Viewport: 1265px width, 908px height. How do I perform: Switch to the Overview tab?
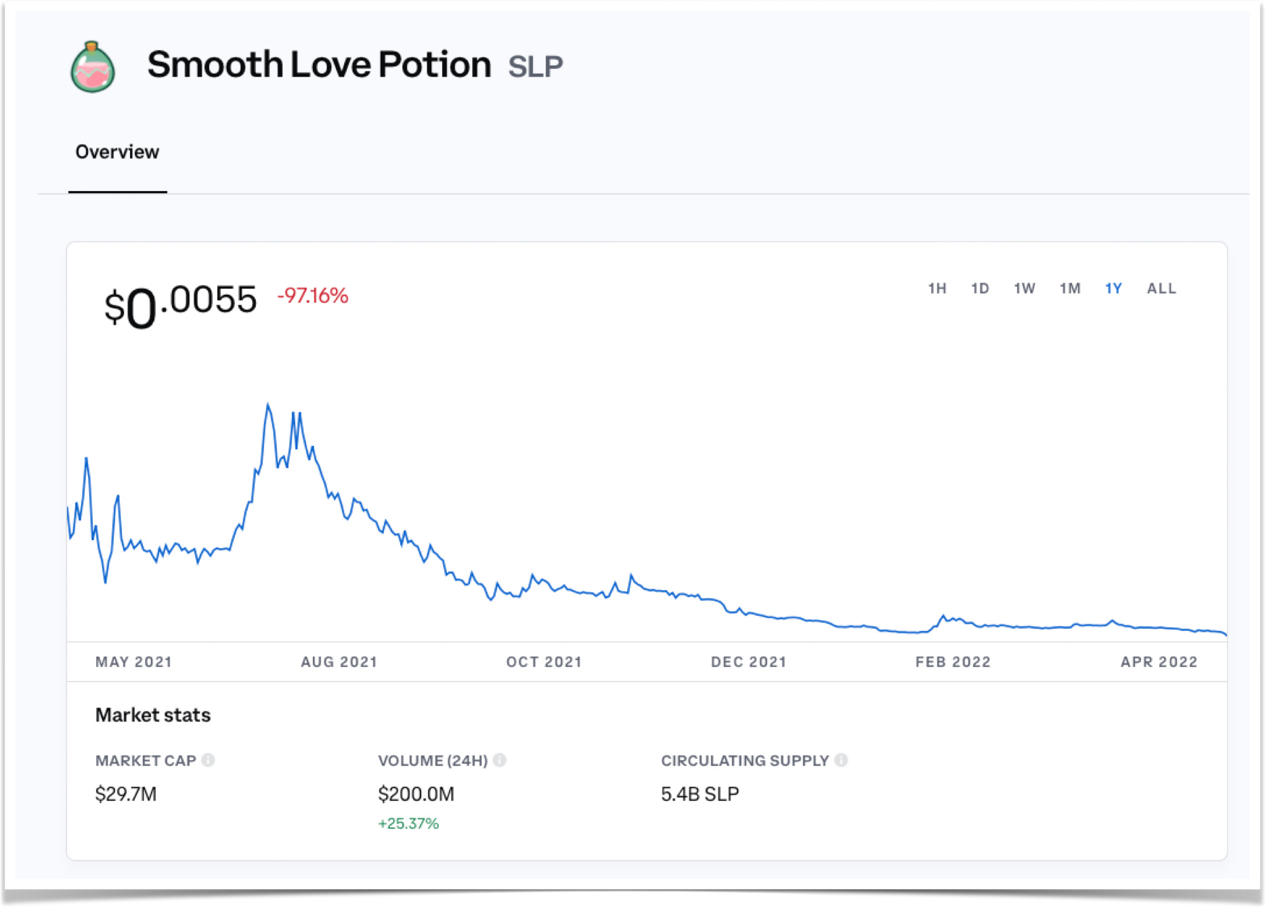point(117,152)
